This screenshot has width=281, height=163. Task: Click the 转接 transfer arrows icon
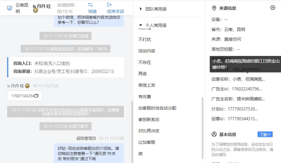tap(90, 5)
